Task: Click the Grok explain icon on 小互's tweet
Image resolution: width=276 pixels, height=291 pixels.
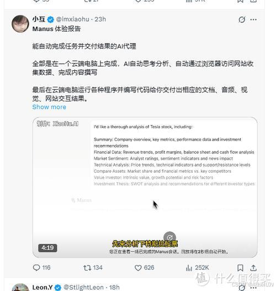Action: [x=242, y=19]
